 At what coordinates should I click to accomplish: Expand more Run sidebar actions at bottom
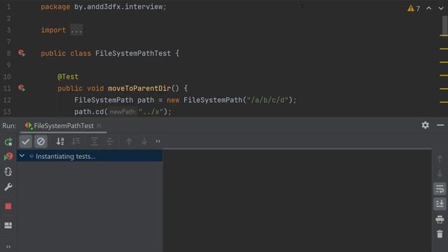point(8,247)
